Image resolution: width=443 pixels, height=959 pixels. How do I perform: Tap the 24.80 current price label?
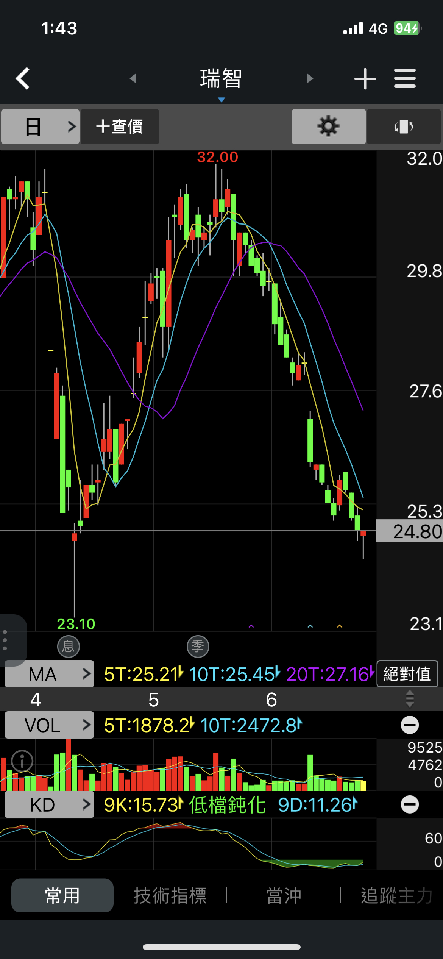(x=410, y=531)
